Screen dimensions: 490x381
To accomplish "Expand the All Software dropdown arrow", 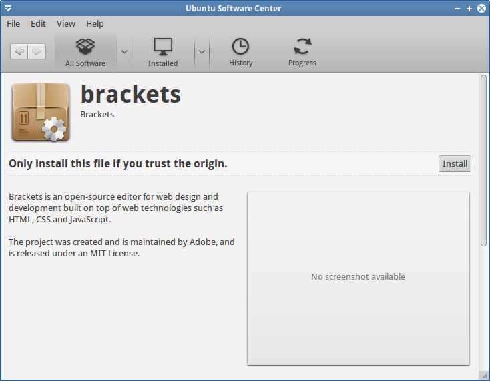I will click(124, 52).
